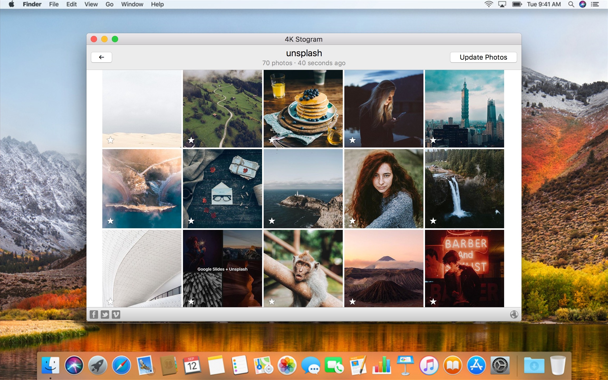Open the glasses and envelope flatlay thumbnail
Screen dimensions: 608x380
pos(223,189)
